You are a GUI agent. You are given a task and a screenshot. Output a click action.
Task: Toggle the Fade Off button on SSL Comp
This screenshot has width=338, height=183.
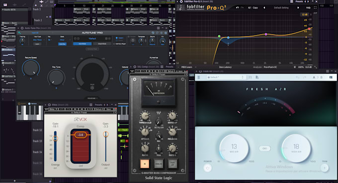pyautogui.click(x=172, y=164)
